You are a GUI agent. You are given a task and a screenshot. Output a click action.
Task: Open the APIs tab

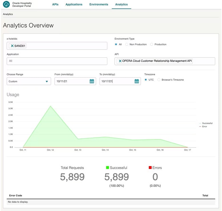(x=55, y=5)
